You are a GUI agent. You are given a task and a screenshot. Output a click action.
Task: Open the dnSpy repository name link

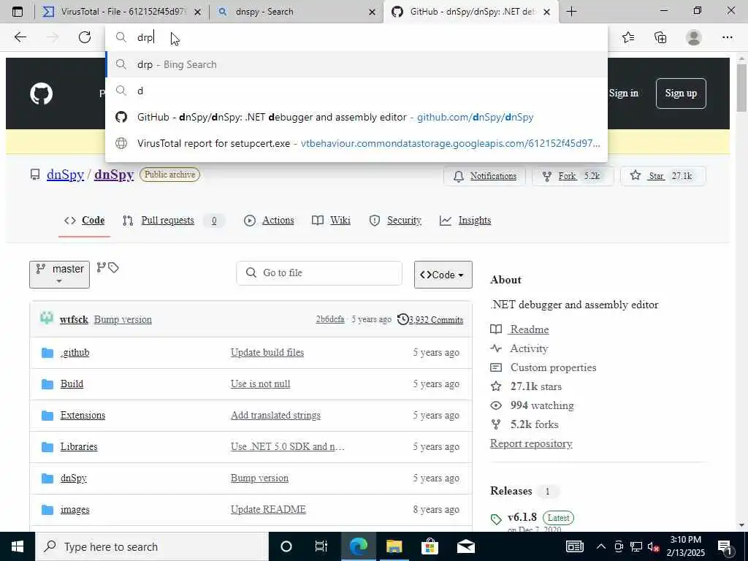tap(114, 175)
